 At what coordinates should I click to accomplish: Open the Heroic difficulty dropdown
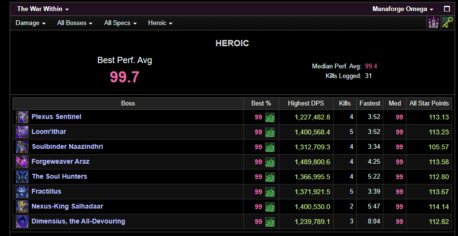pyautogui.click(x=161, y=23)
